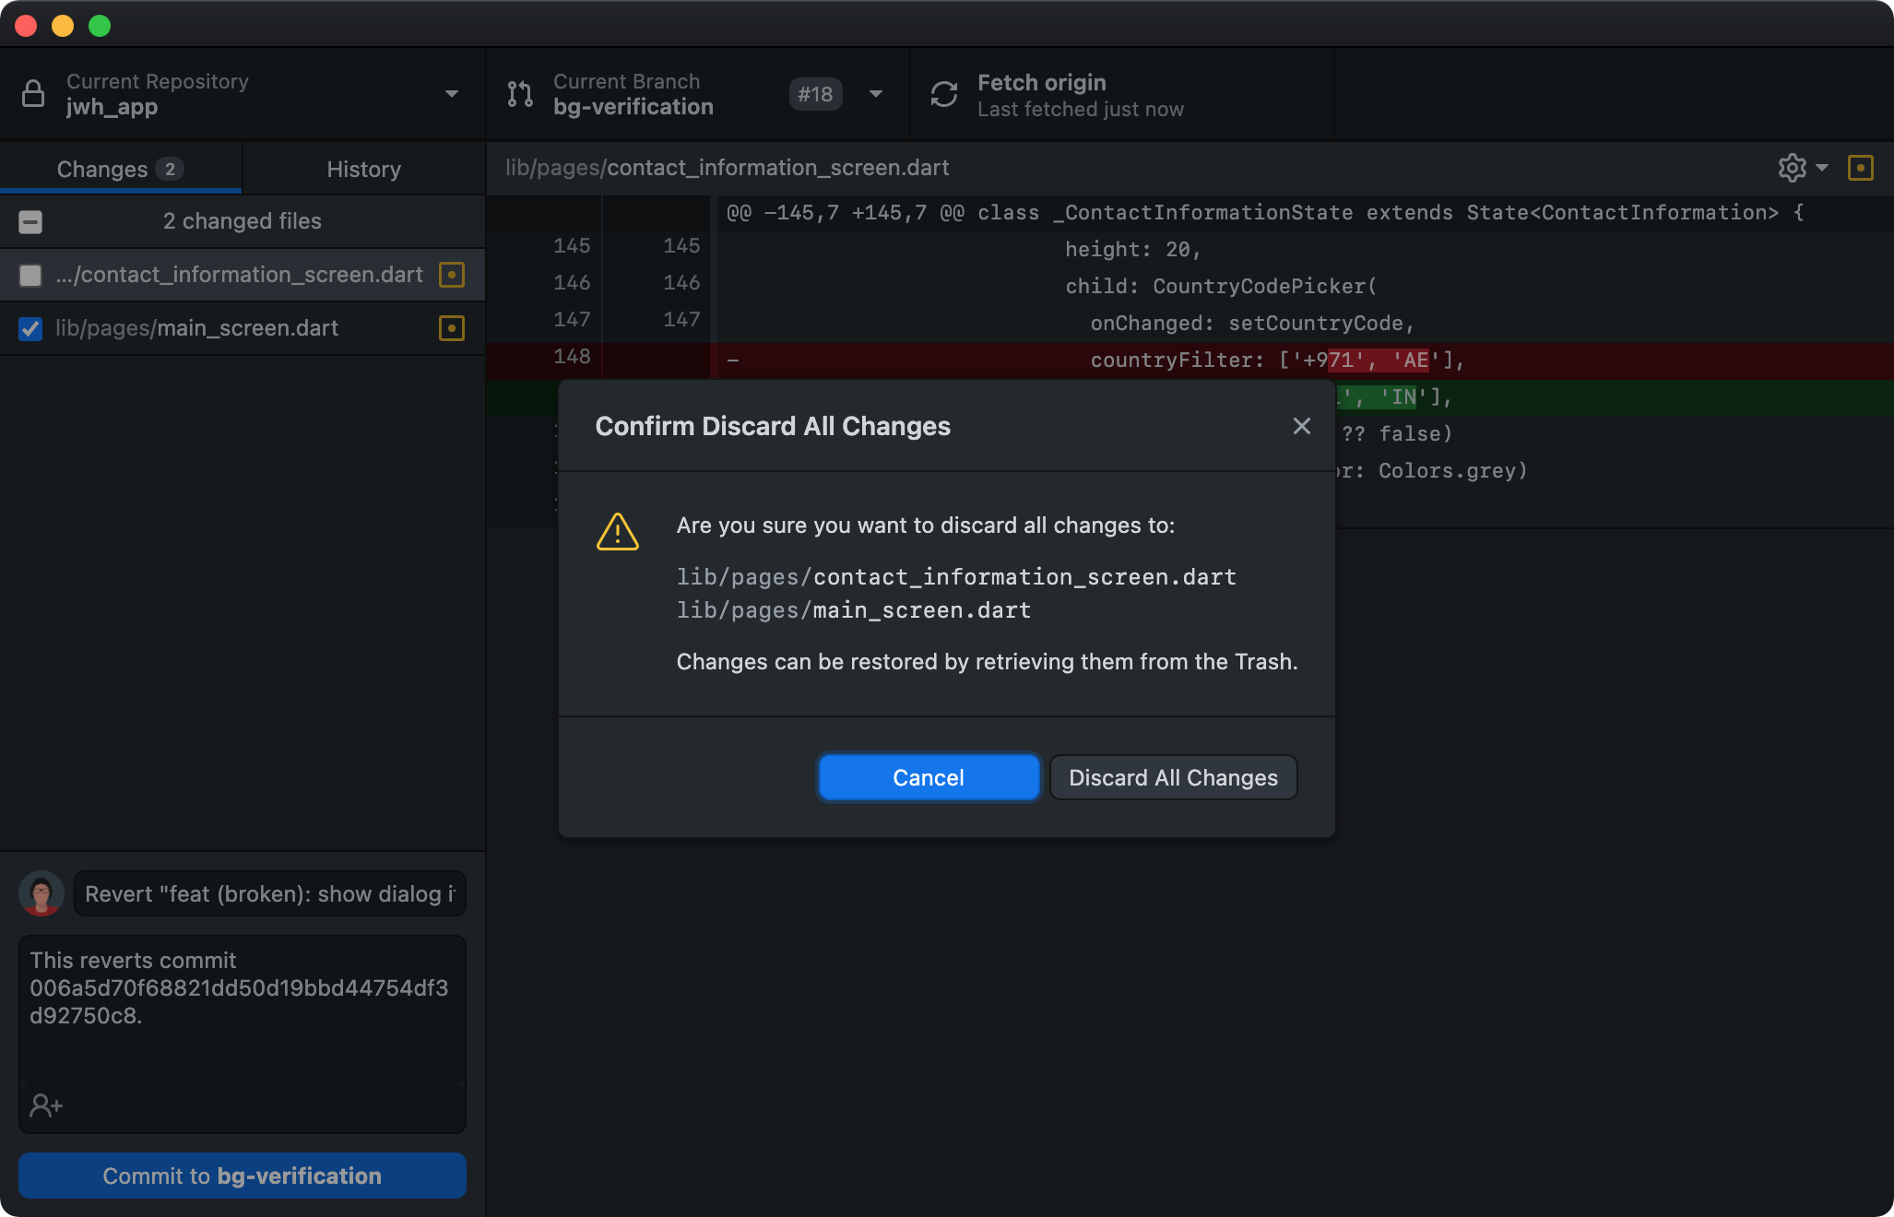Click the #18 pull request badge
This screenshot has width=1894, height=1217.
coord(815,94)
